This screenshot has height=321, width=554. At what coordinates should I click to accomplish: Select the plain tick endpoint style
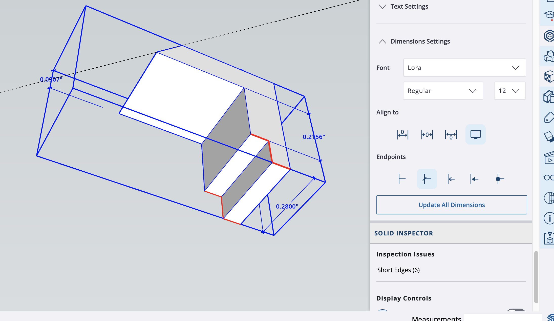[x=402, y=179]
